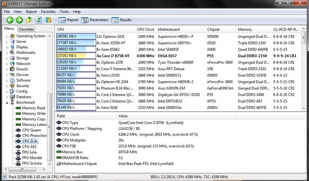The width and height of the screenshot is (309, 181).
Task: Click the Value column header
Action: 176,116
